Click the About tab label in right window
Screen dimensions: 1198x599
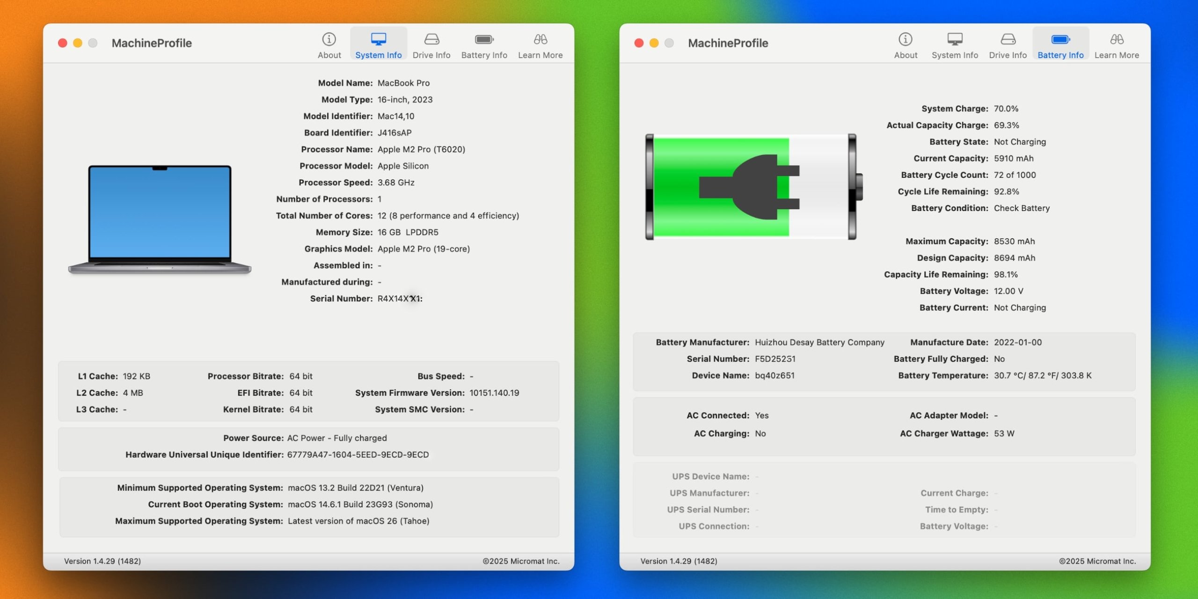point(906,55)
